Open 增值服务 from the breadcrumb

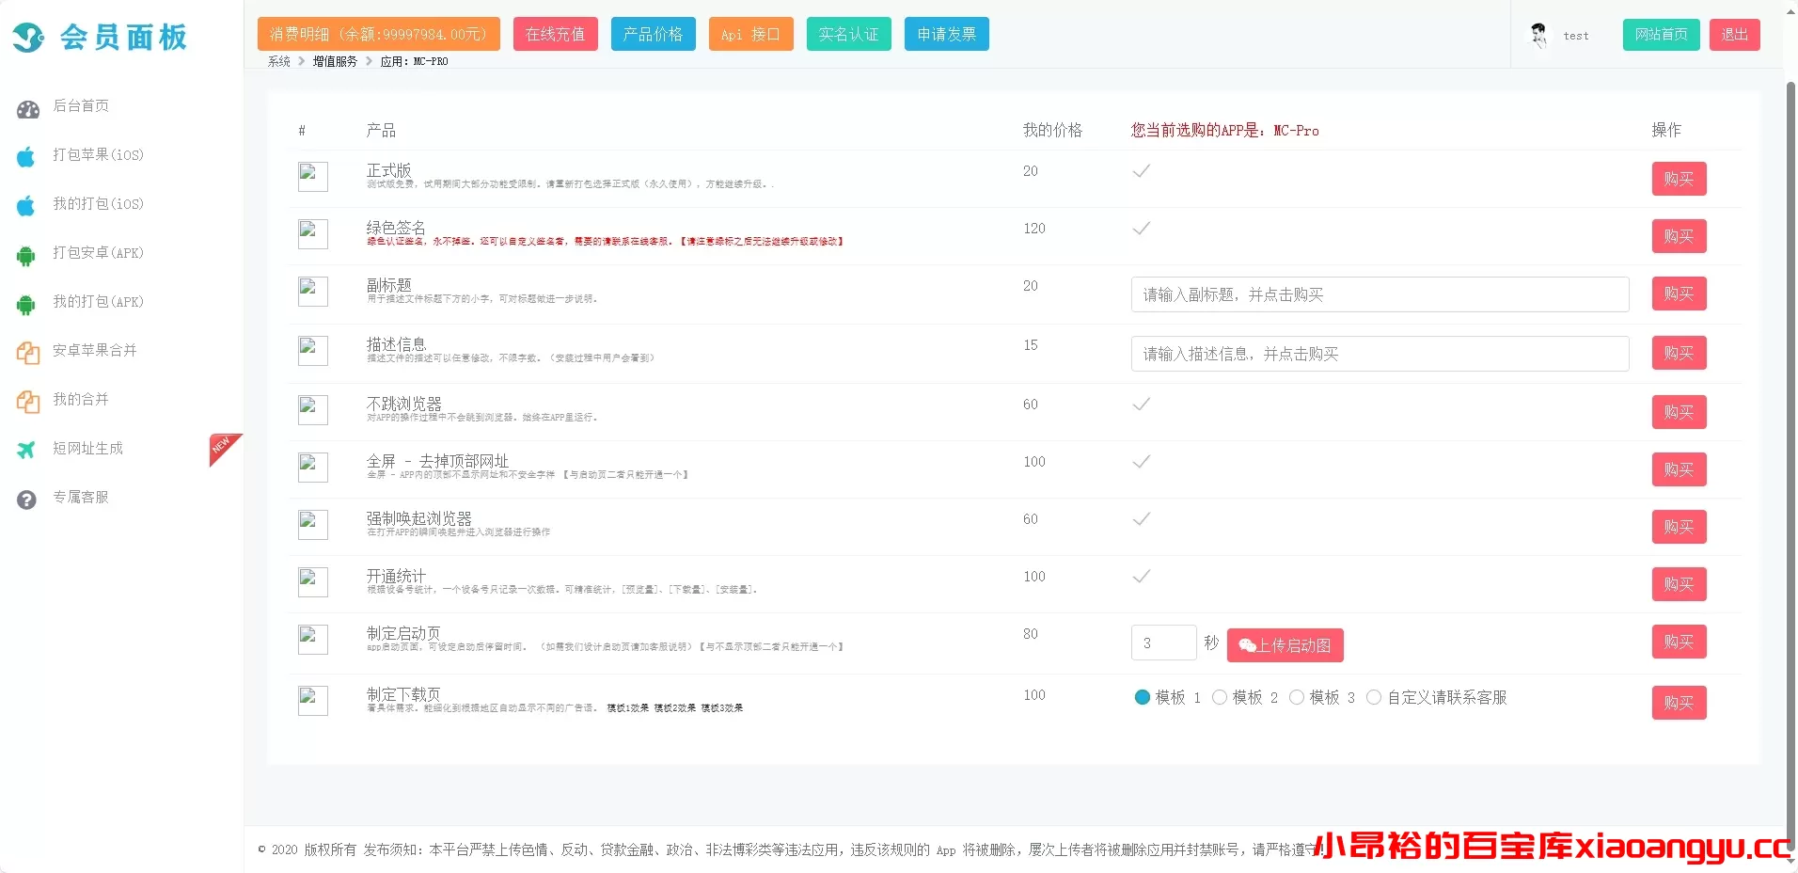click(x=333, y=60)
